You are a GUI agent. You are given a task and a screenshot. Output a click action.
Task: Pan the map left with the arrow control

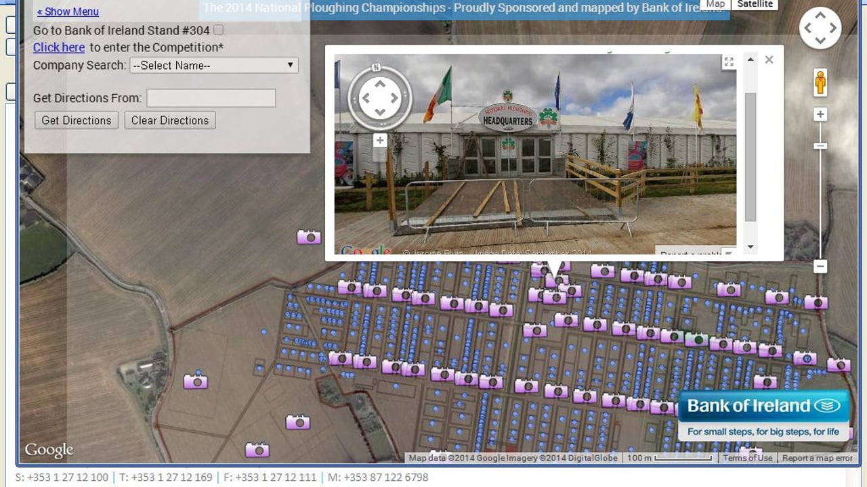click(x=809, y=28)
